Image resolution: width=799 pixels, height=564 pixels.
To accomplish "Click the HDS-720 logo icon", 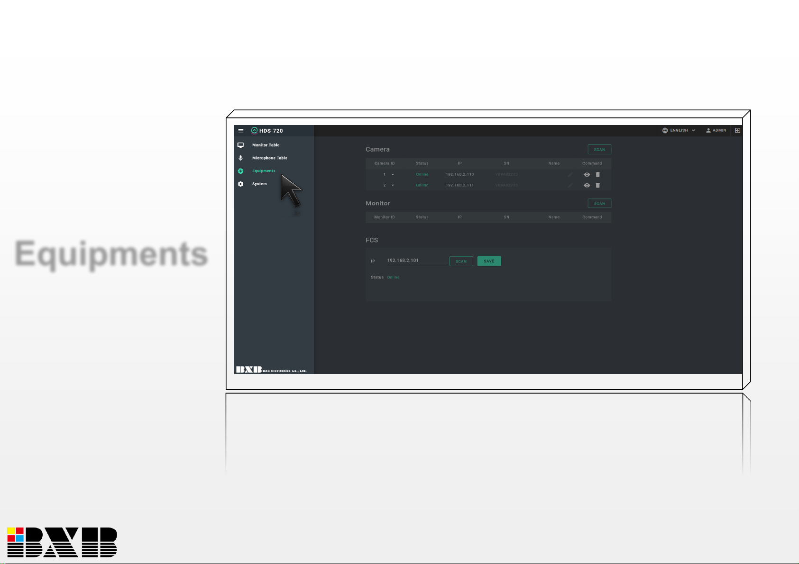I will click(254, 131).
